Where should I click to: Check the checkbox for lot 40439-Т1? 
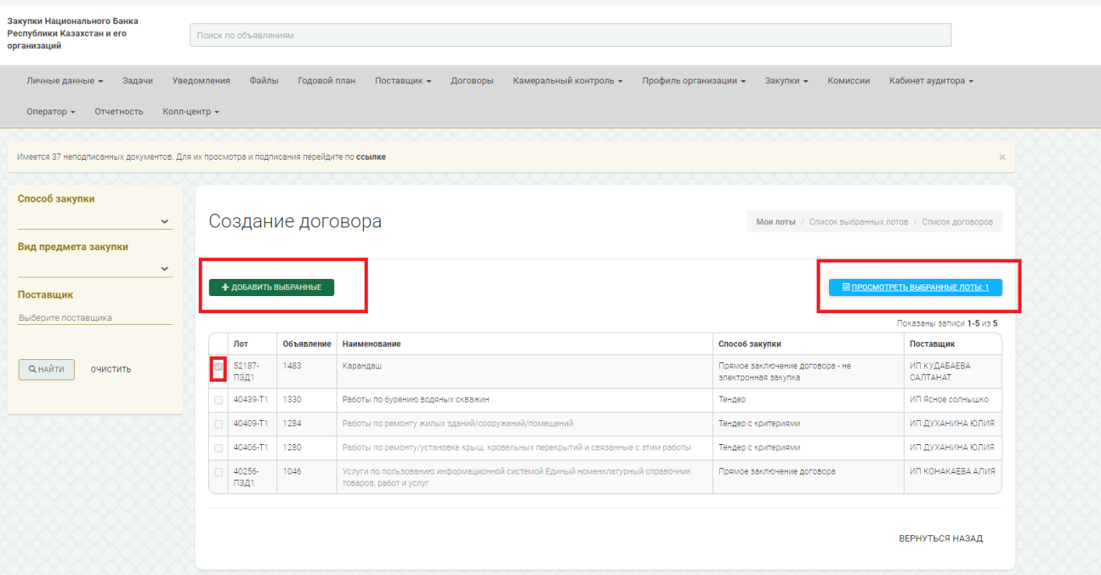point(218,400)
